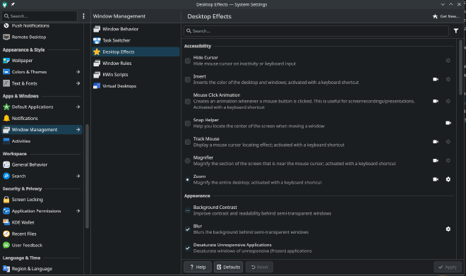Enable the Hide Cursor checkbox
The width and height of the screenshot is (466, 276).
click(188, 61)
